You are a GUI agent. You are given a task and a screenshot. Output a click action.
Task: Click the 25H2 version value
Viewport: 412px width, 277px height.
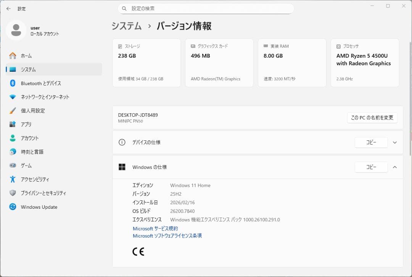click(x=176, y=194)
